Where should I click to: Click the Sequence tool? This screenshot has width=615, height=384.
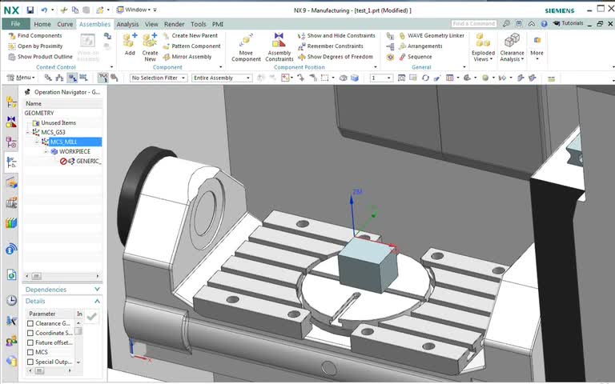[x=416, y=57]
